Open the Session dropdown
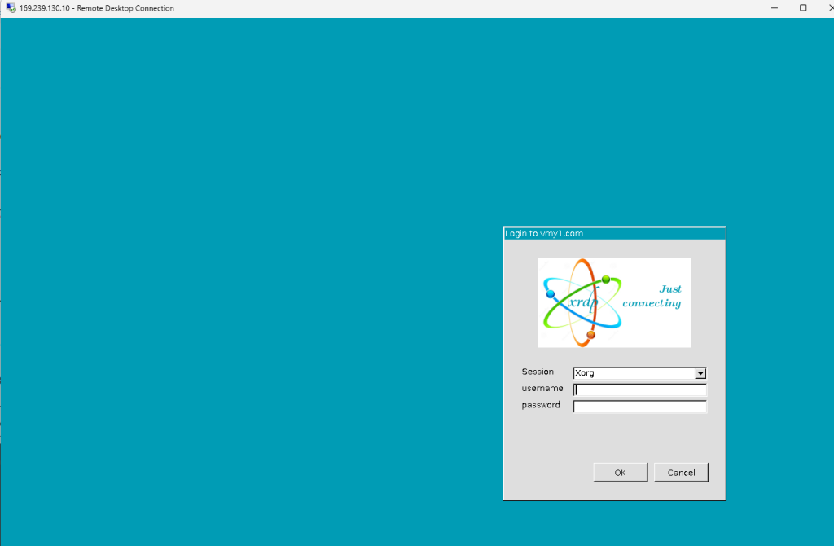The height and width of the screenshot is (546, 834). coord(700,373)
